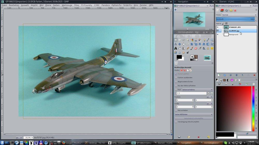
Task: Click the foreground color black swatch
Action: (x=179, y=57)
